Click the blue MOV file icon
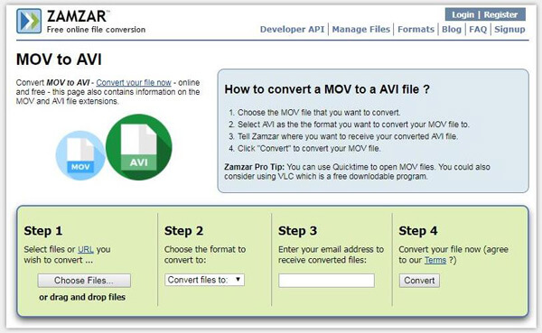This screenshot has width=542, height=333. [80, 155]
